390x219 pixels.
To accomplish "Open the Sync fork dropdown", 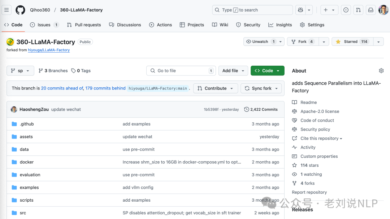I will point(261,88).
